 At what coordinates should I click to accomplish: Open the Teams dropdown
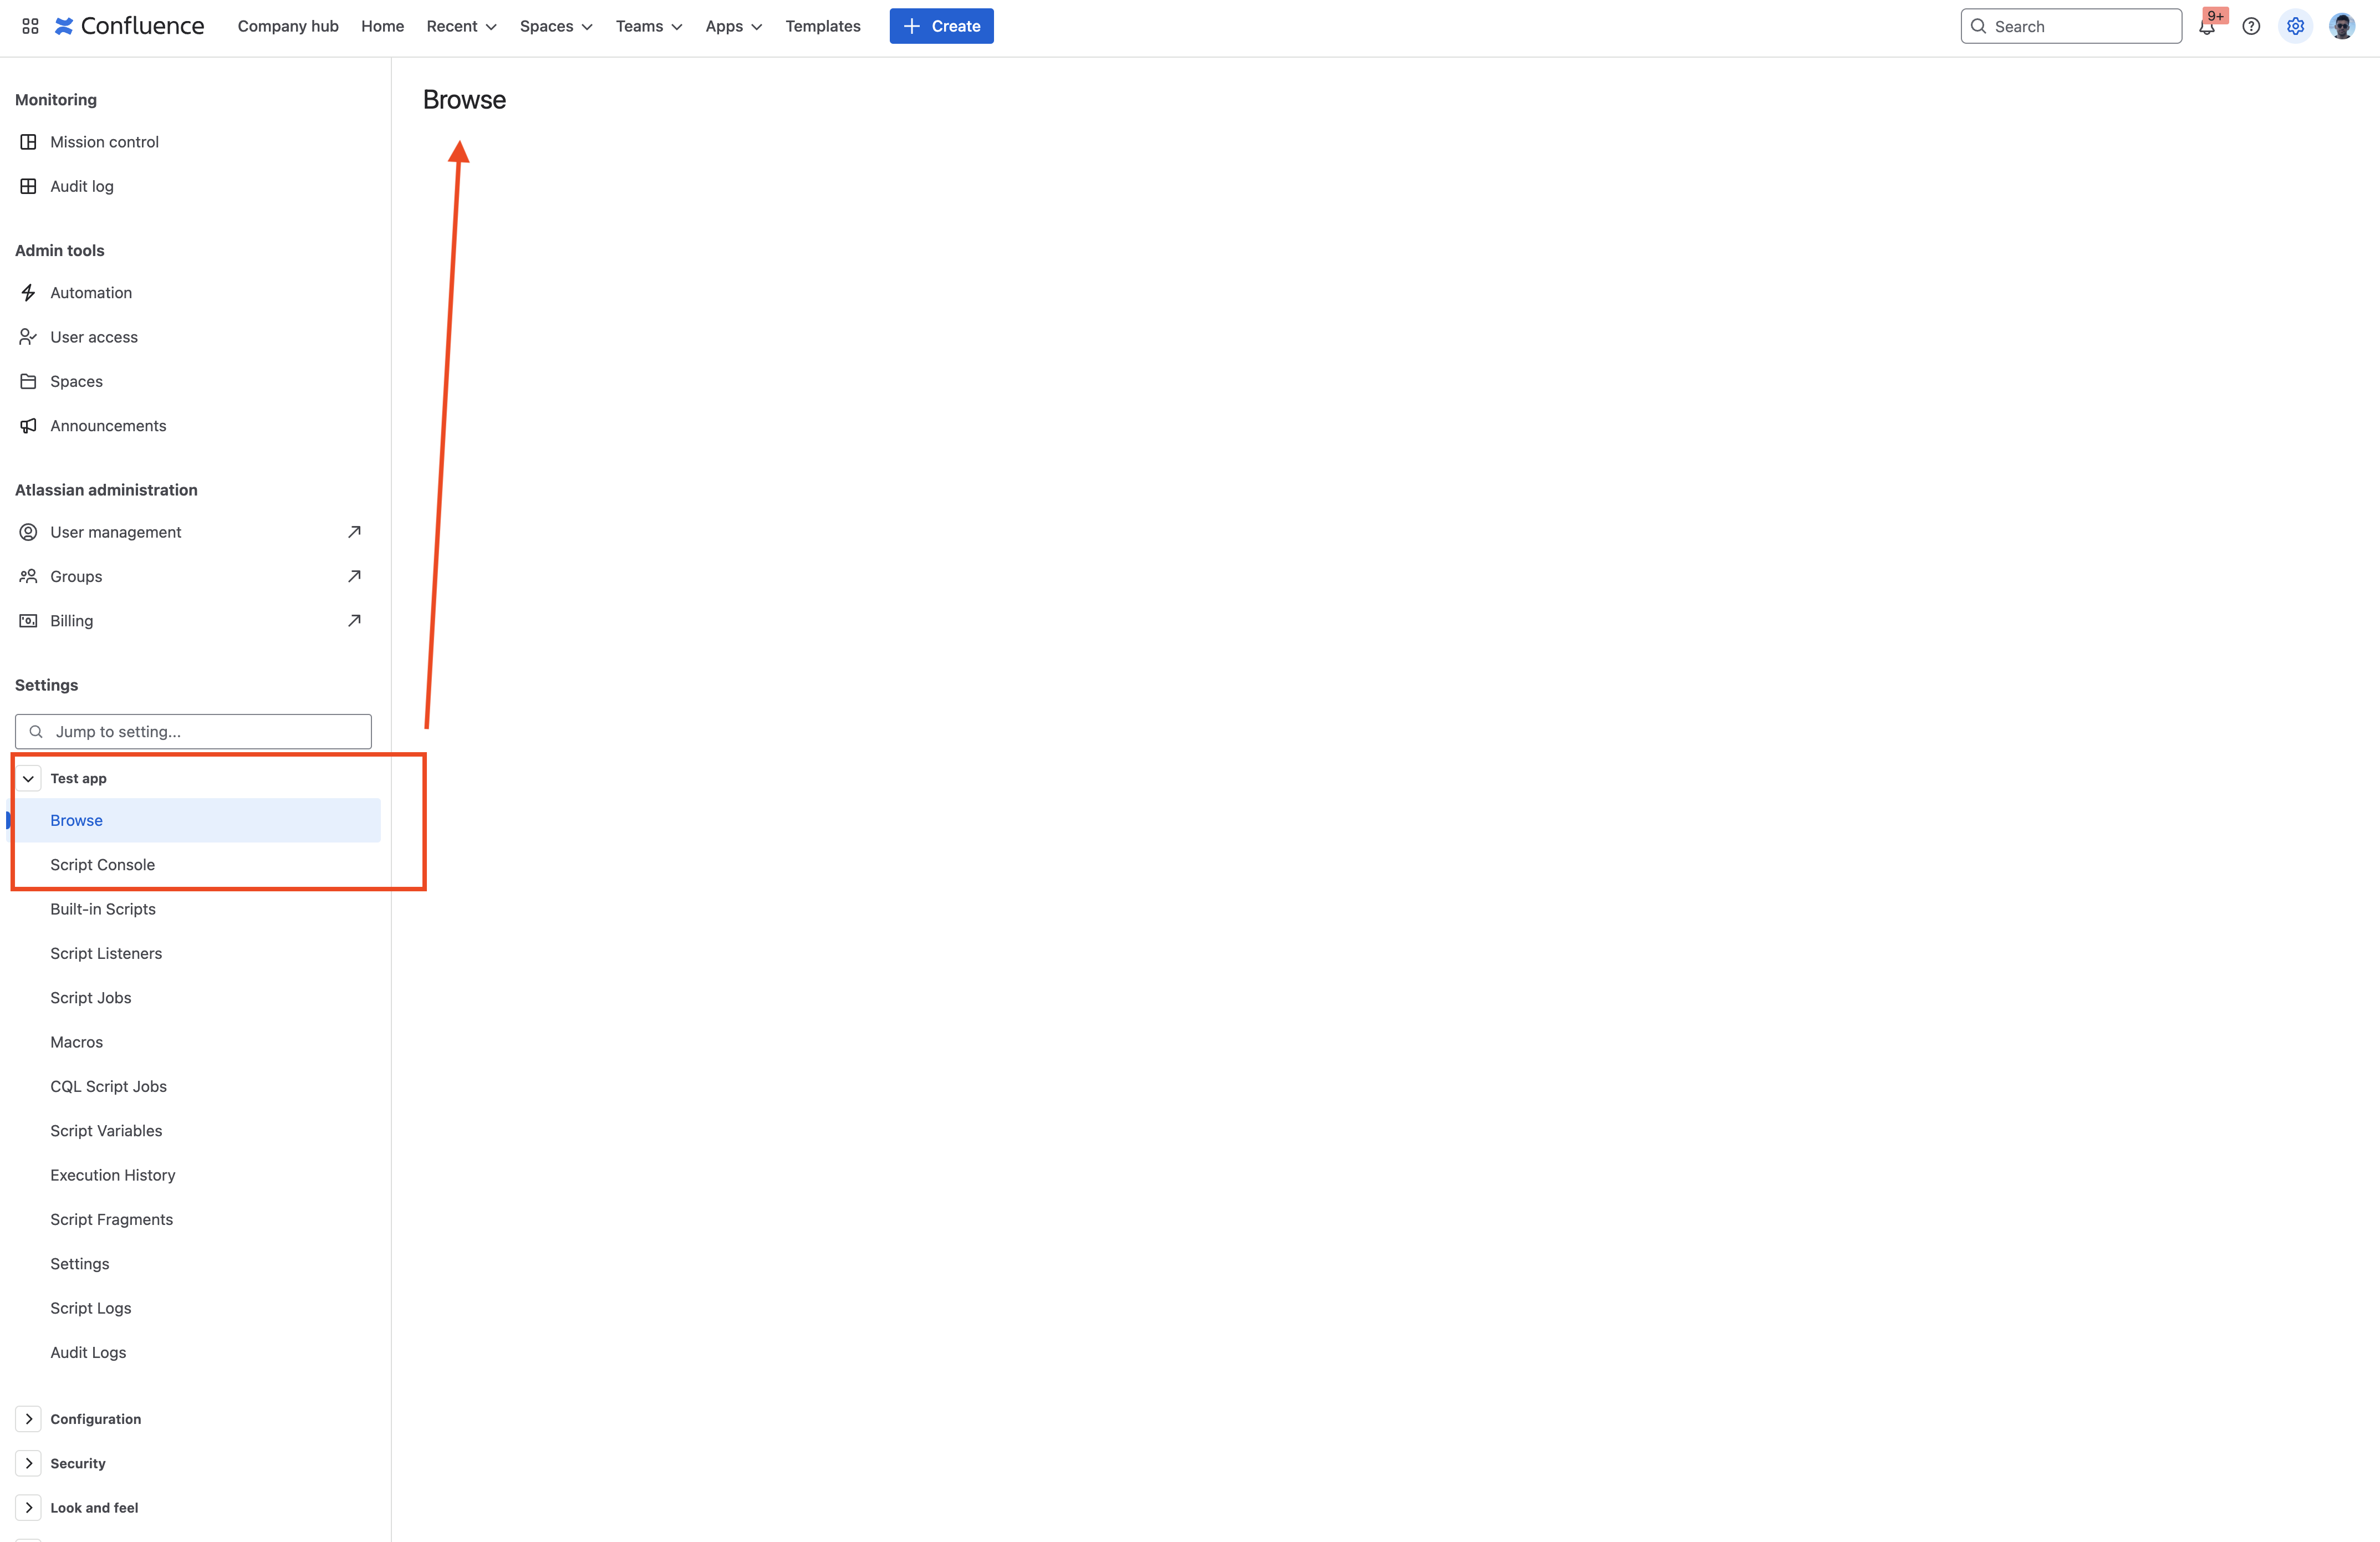(649, 26)
